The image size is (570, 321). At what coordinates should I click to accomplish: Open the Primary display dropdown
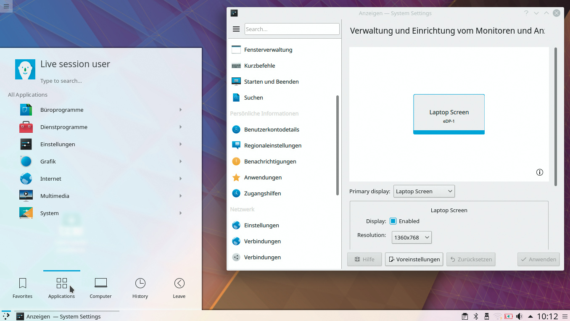[424, 191]
